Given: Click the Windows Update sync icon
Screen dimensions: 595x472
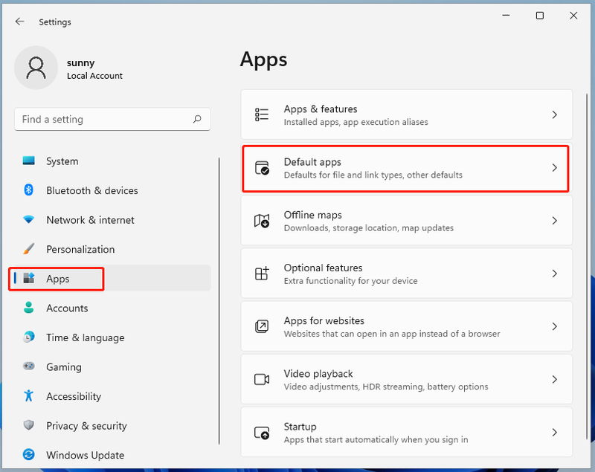Looking at the screenshot, I should click(28, 454).
